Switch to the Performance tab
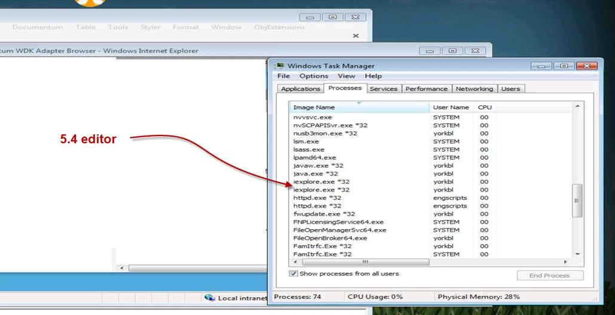The height and width of the screenshot is (315, 615). (426, 89)
